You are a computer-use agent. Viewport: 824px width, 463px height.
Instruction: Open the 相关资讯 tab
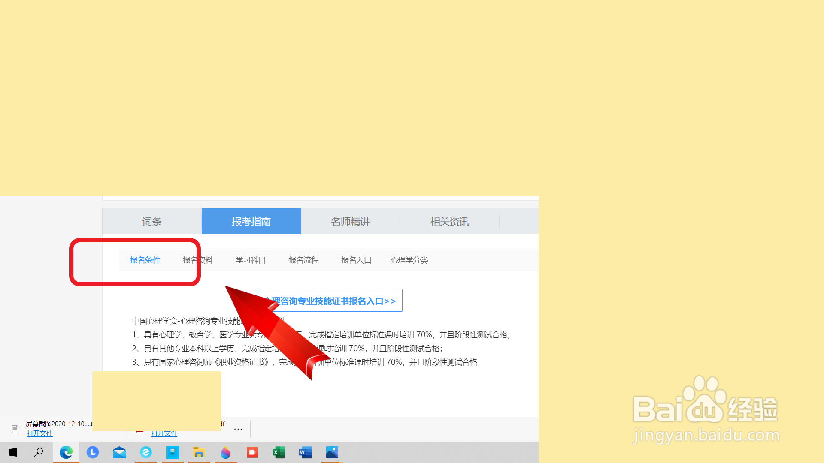(x=449, y=222)
